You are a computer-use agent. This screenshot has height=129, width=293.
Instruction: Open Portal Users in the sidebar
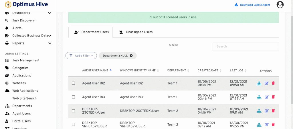(21, 121)
